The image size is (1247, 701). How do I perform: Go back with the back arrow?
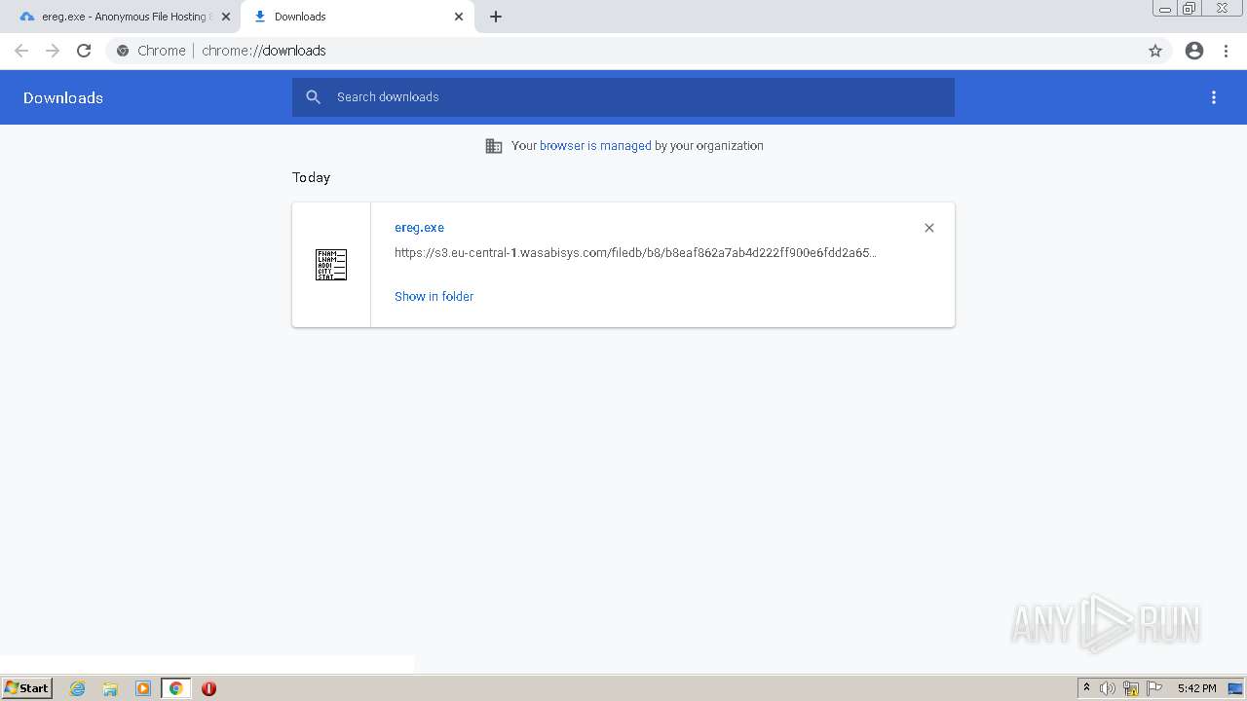pos(21,51)
